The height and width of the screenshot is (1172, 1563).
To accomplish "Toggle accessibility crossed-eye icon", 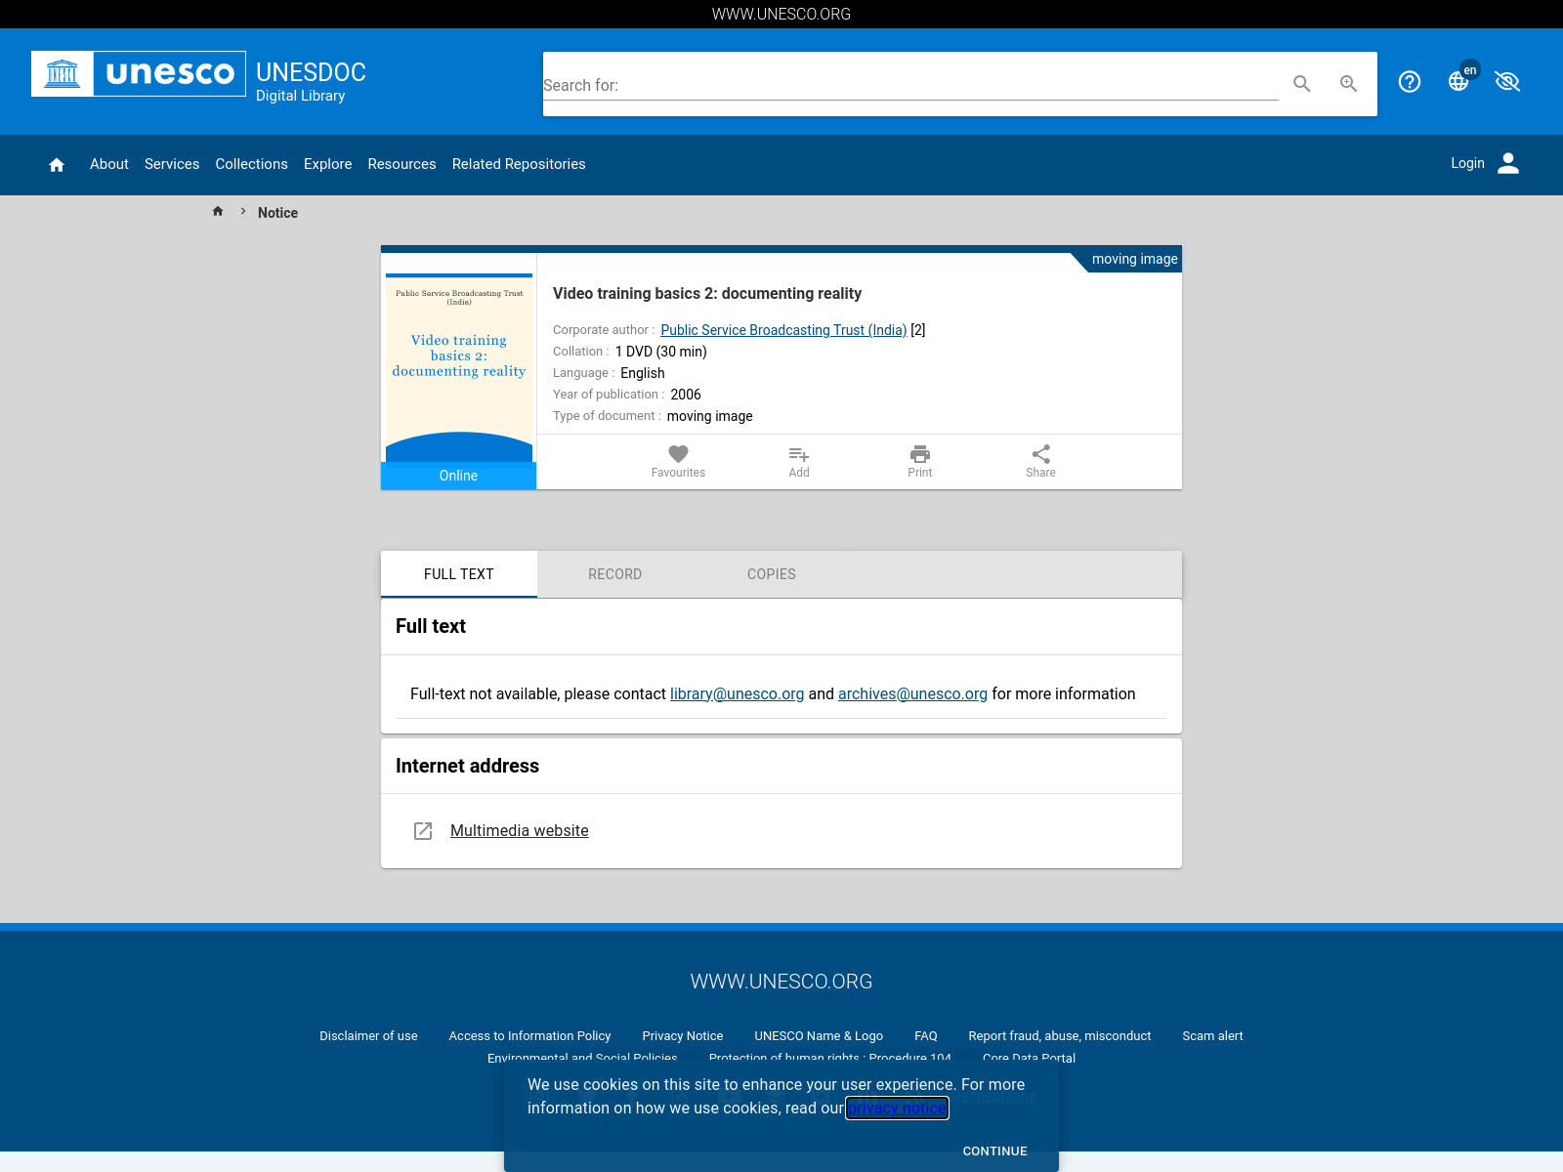I will (x=1507, y=81).
